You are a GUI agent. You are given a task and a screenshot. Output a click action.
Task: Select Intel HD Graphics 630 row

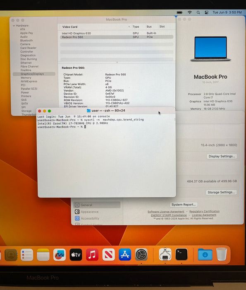click(x=117, y=33)
